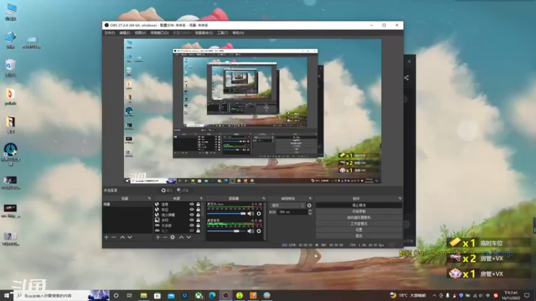Add a new source with plus icon
536x301 pixels.
158,237
